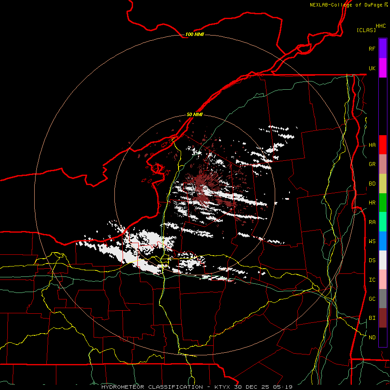
Task: Click the GR legend label
Action: [372, 164]
